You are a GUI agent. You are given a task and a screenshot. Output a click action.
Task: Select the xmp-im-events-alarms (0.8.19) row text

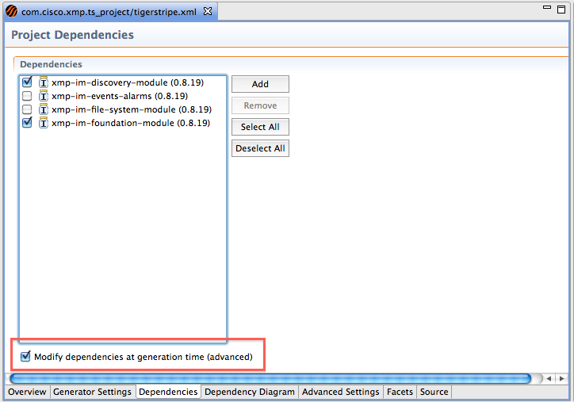click(x=120, y=96)
